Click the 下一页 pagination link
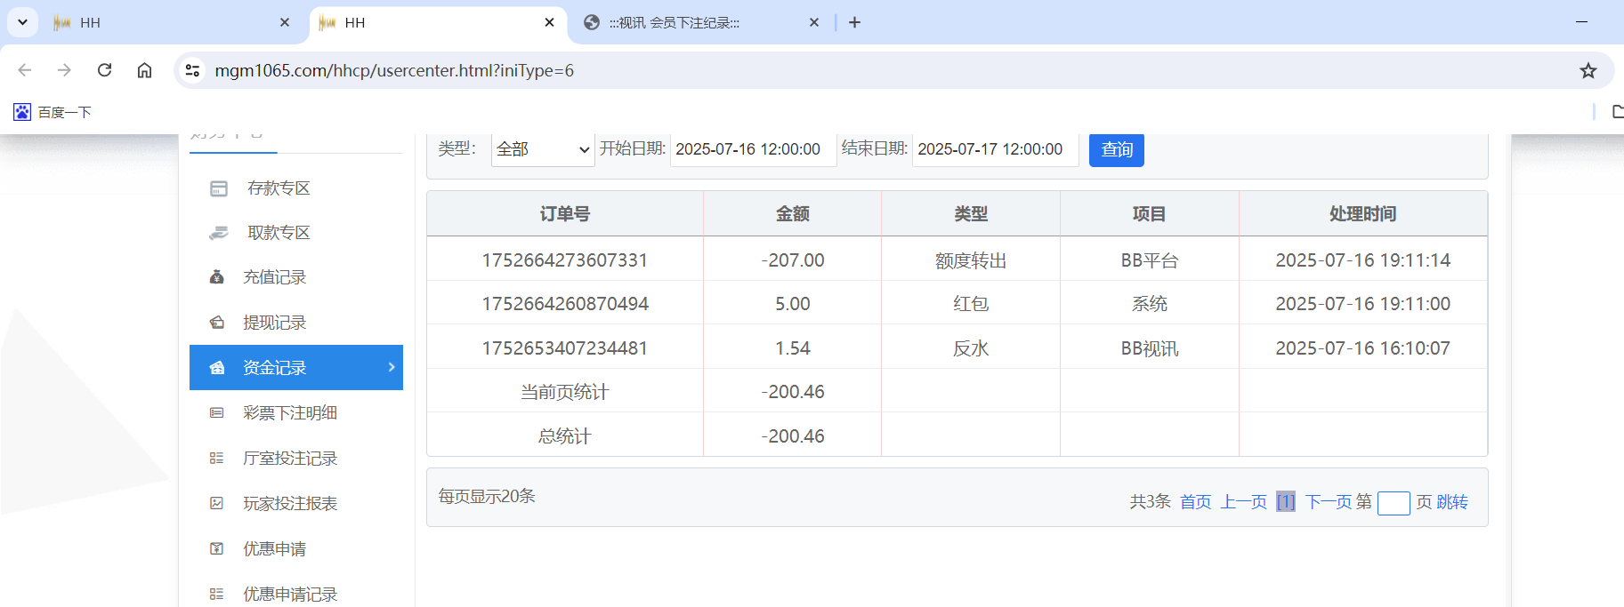 pyautogui.click(x=1327, y=502)
